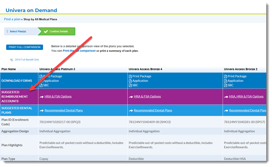Click Plan Name column header
Screen dimensions: 272x167
click(8, 69)
